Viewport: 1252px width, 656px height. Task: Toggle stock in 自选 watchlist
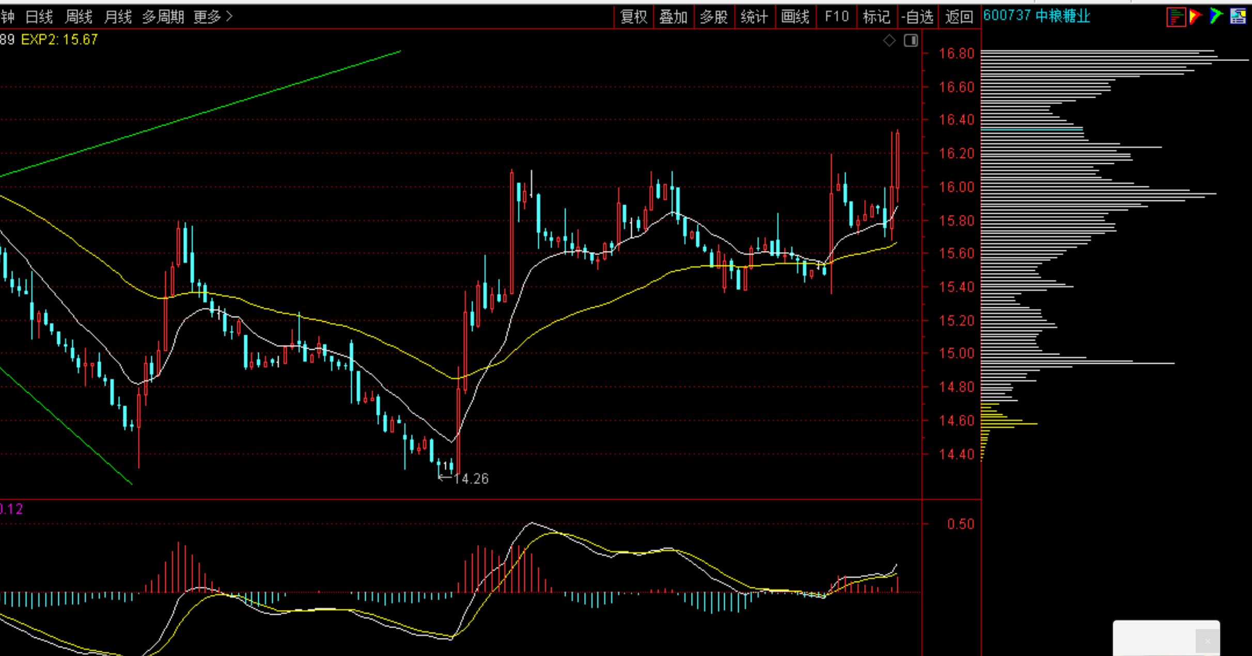click(917, 17)
